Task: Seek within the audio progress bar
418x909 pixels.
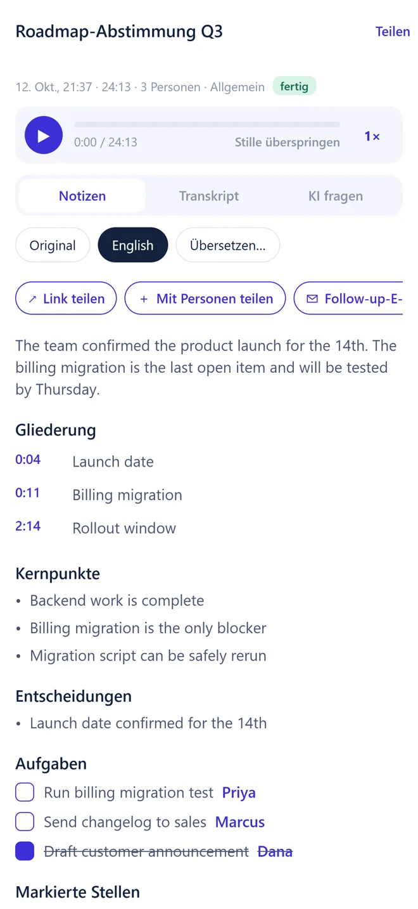Action: point(207,125)
